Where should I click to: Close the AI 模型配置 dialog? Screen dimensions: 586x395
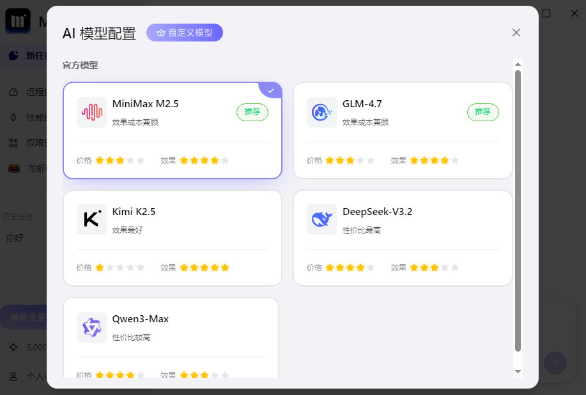[516, 33]
